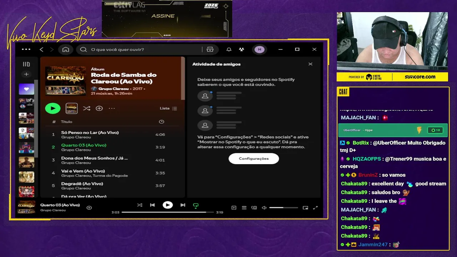
Task: Click the small album preview thumbnail beside the play button
Action: pos(72,108)
